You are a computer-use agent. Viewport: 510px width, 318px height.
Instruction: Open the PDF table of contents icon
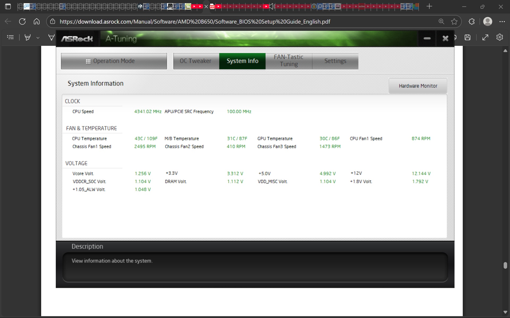pos(10,37)
